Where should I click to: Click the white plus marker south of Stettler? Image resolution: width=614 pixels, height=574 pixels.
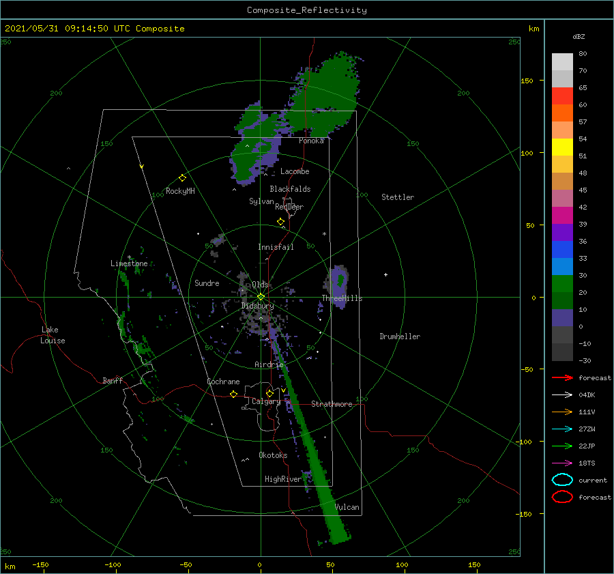click(x=385, y=274)
